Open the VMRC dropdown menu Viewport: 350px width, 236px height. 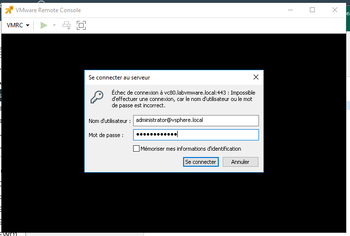pyautogui.click(x=18, y=25)
